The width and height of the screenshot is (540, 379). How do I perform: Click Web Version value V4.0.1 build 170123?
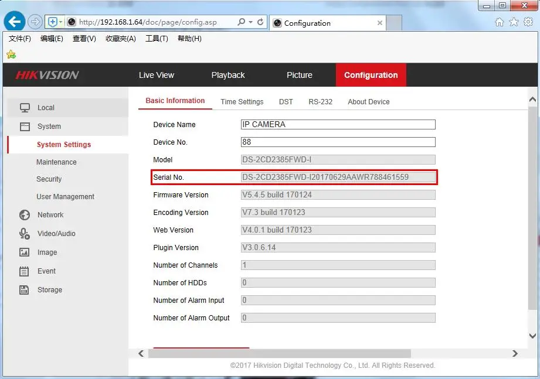coord(338,230)
